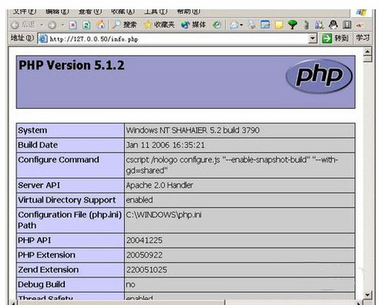Open the 学习 links toolbar item
Screen dimensions: 378x305
tap(363, 38)
